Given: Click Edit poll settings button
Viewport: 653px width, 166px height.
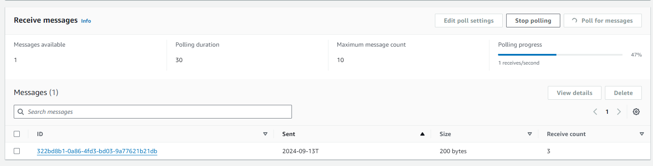Looking at the screenshot, I should click(x=469, y=21).
